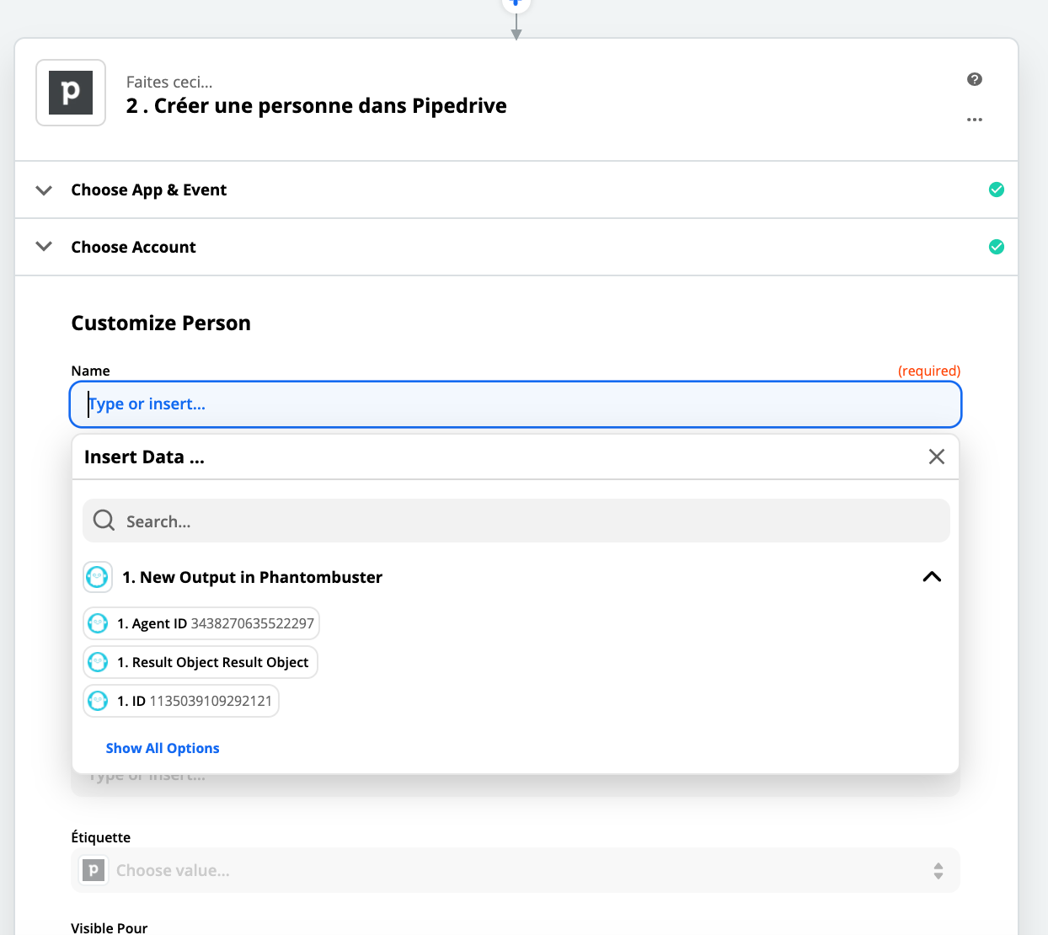This screenshot has height=935, width=1048.
Task: Click the Faites ceci… caption
Action: pyautogui.click(x=169, y=82)
